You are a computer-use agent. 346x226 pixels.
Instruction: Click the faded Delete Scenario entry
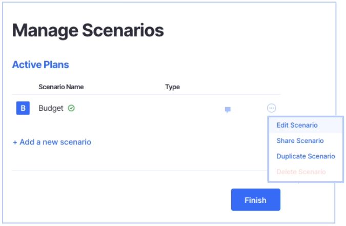point(301,172)
